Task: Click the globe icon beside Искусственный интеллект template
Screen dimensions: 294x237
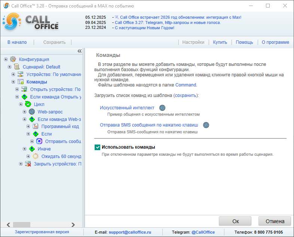Action: (162, 108)
